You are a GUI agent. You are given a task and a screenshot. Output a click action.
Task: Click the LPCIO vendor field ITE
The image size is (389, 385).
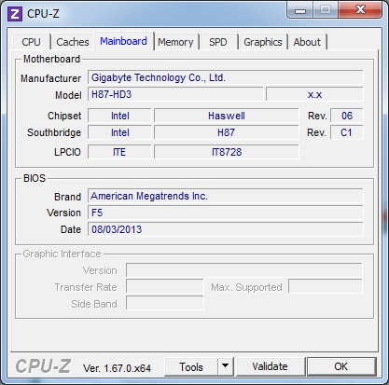point(119,152)
